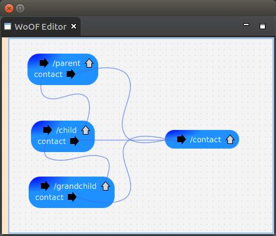Click the contact output arrow in the /grandchild node
The image size is (276, 236).
(72, 197)
